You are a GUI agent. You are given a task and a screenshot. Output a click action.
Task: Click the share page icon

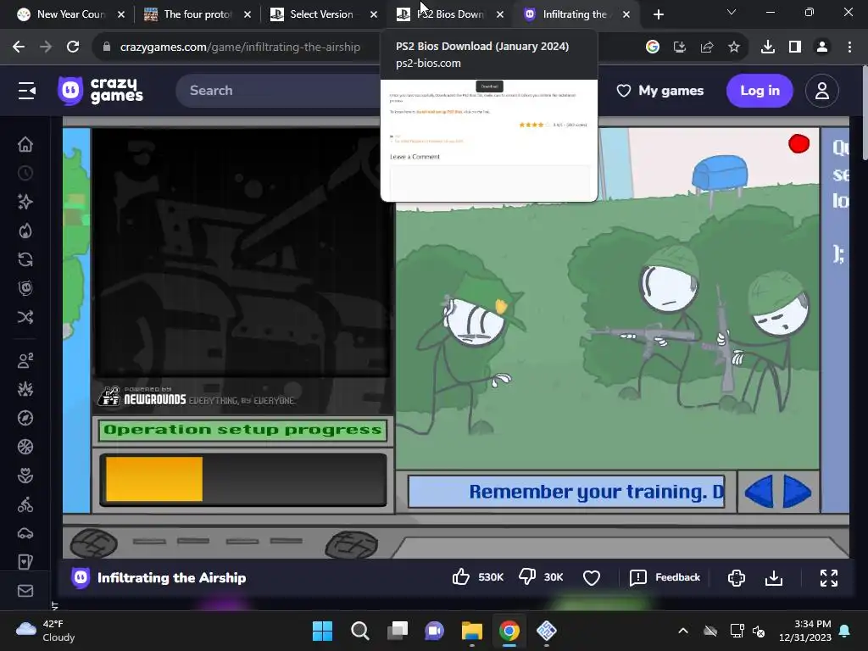707,47
